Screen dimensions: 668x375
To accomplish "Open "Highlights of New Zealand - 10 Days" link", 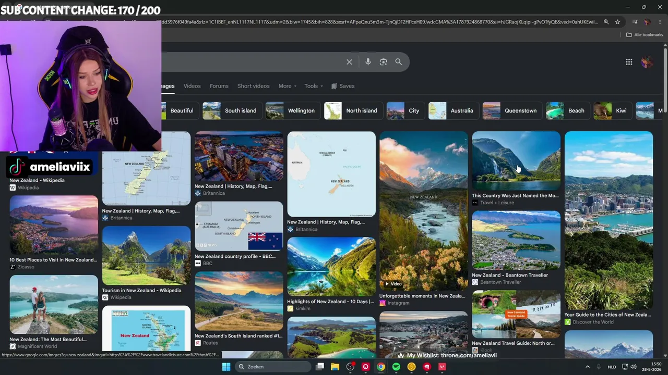I will pos(330,302).
